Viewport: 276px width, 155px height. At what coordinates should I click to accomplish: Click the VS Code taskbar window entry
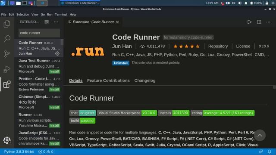tap(80, 3)
